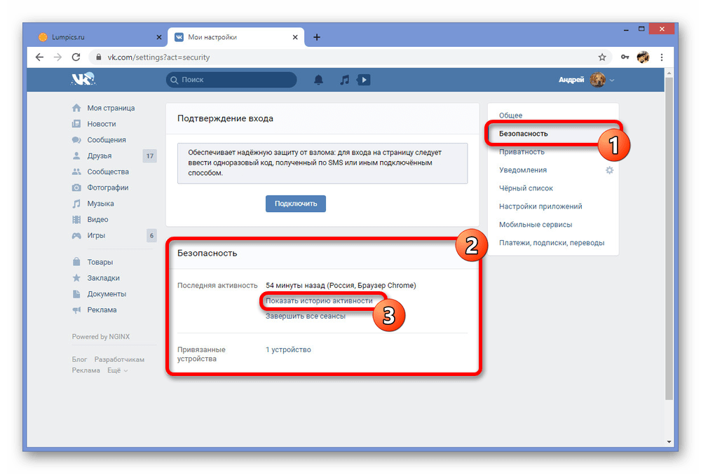Click the Документы file icon

[x=76, y=293]
